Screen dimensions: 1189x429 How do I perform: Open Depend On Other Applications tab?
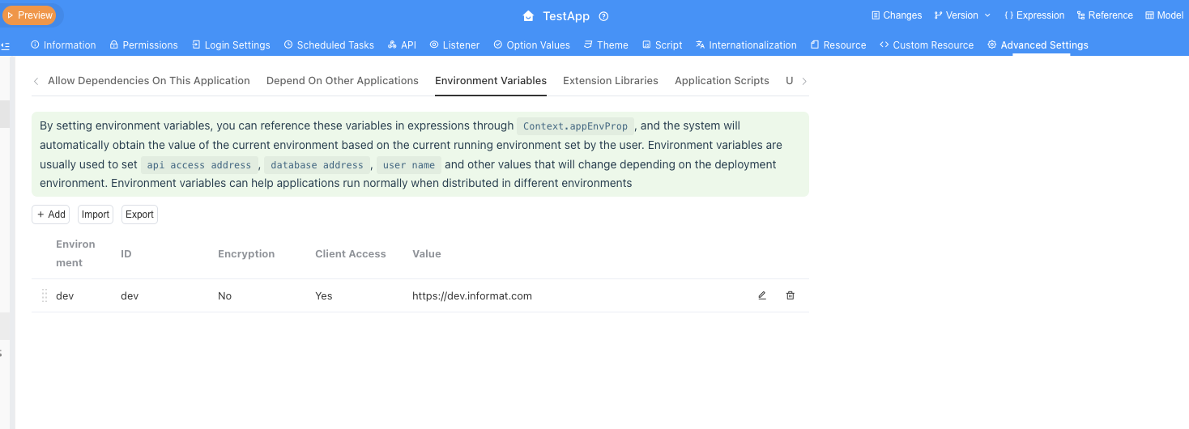point(343,81)
